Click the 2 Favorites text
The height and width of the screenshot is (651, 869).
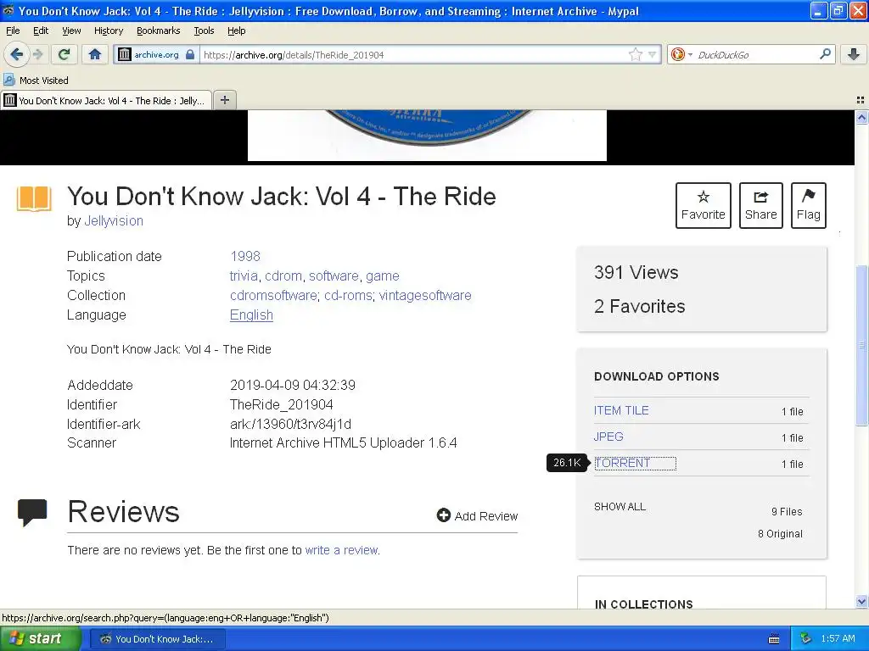[x=640, y=306]
